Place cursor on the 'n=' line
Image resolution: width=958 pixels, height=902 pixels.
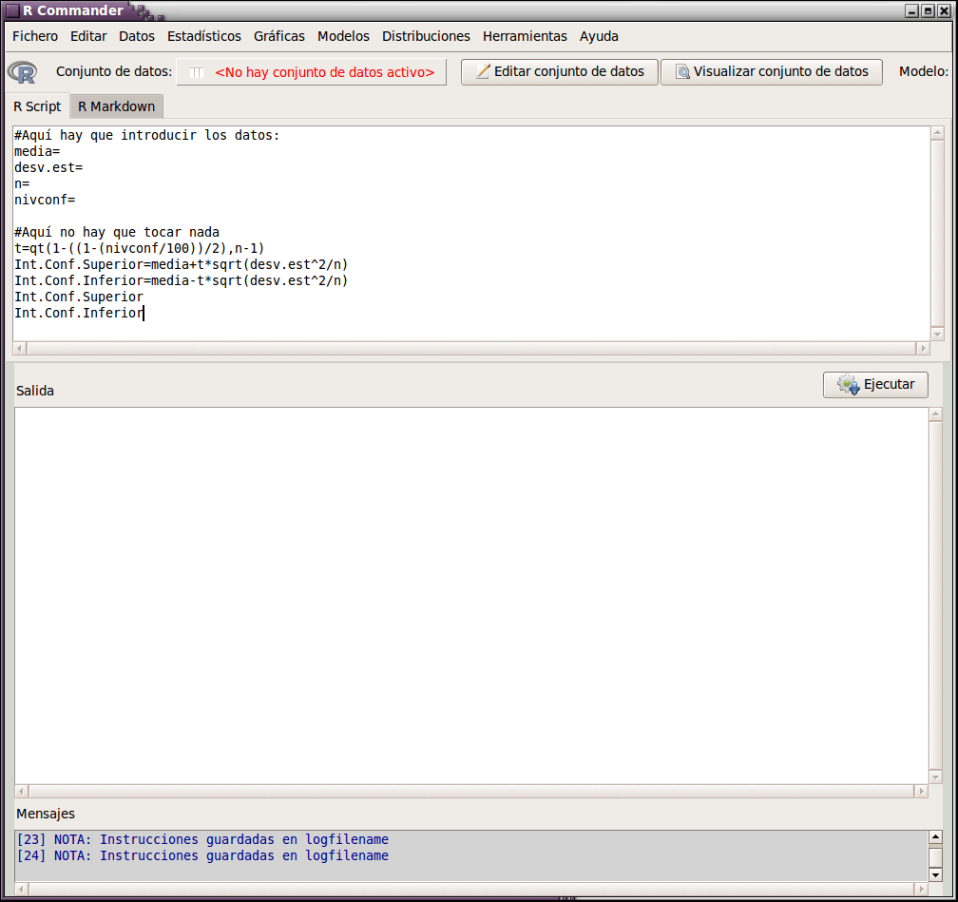point(22,184)
